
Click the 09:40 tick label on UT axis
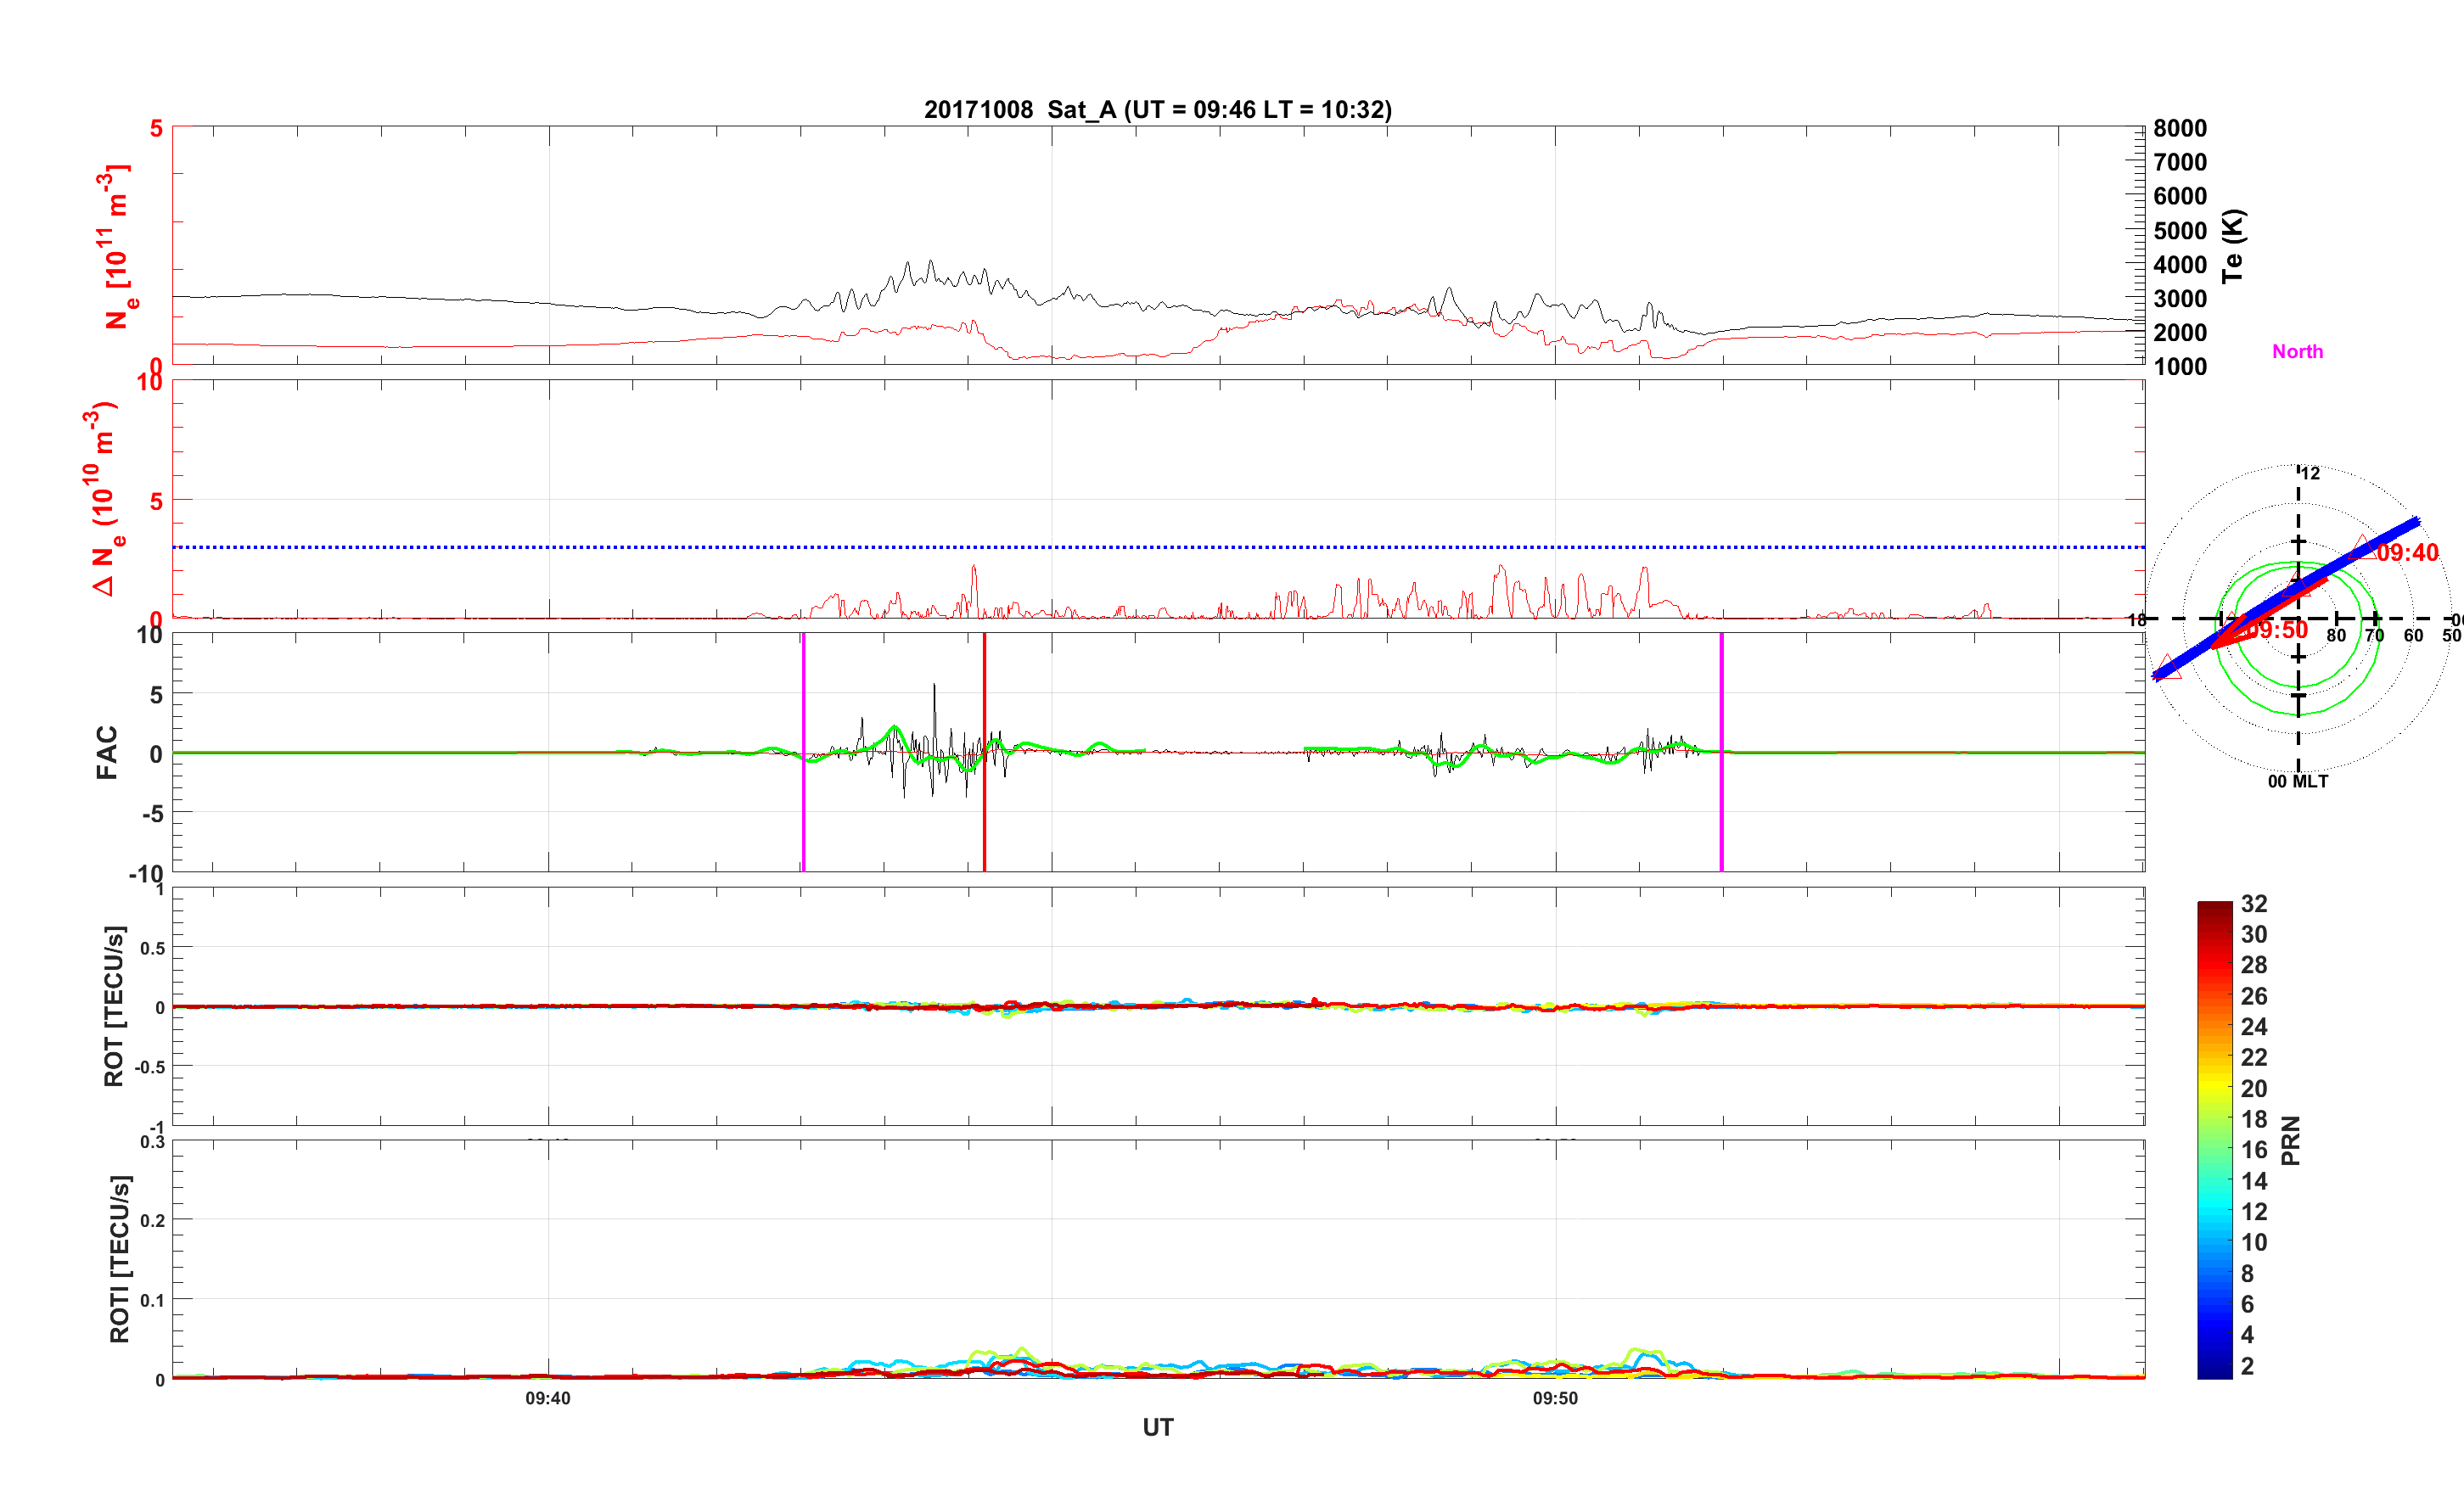click(548, 1399)
